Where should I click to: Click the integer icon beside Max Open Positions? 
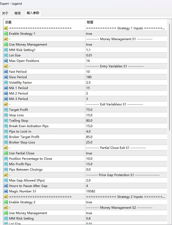tap(6, 61)
